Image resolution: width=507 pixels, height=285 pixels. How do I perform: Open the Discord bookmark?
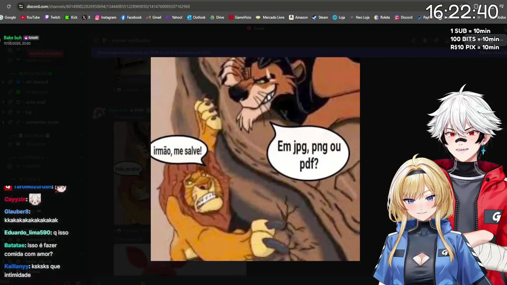pos(403,17)
